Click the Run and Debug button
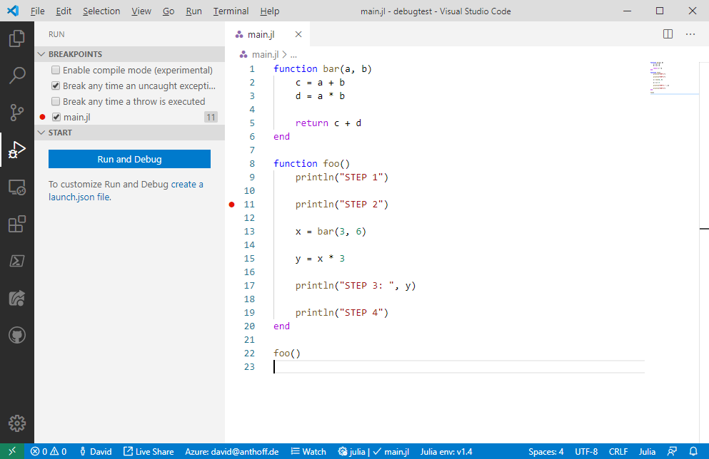 [129, 159]
